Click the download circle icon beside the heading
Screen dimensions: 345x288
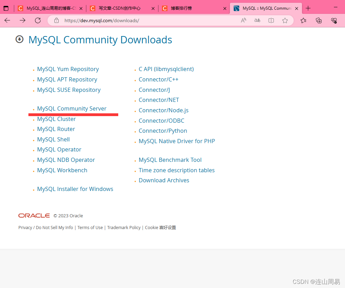19,40
